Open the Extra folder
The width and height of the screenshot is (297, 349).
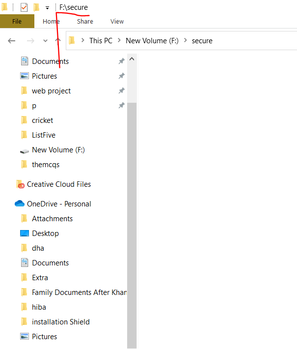coord(40,278)
